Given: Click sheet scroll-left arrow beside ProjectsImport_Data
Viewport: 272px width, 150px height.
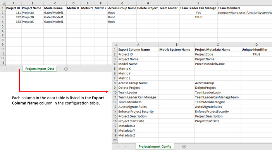Looking at the screenshot, I should pos(7,69).
